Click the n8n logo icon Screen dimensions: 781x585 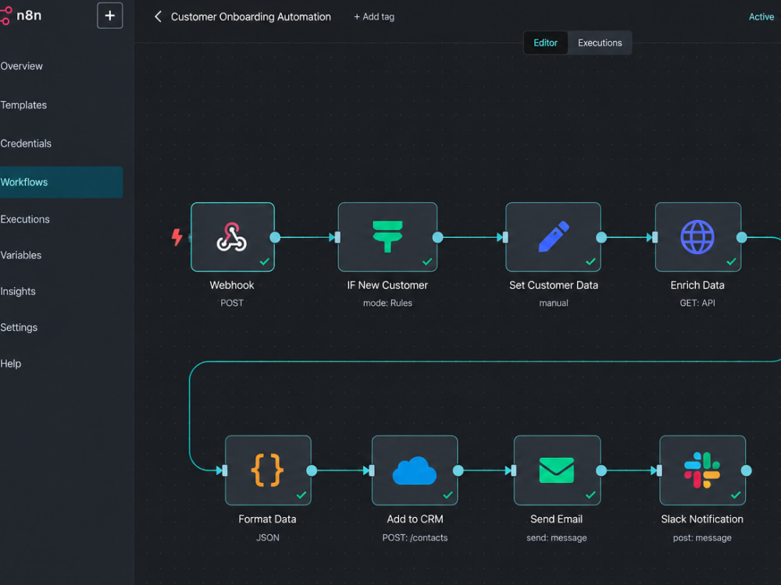coord(5,16)
